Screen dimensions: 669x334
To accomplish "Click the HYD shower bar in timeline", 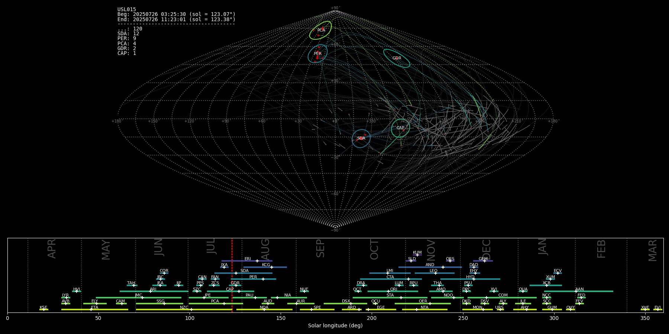I will pyautogui.click(x=470, y=279).
